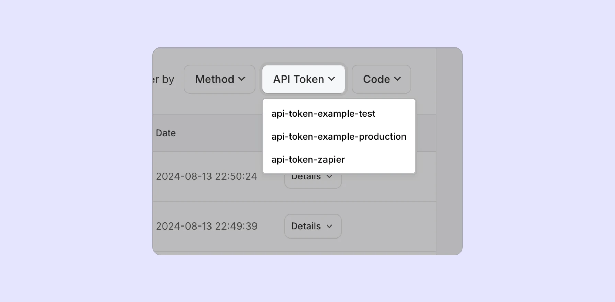615x302 pixels.
Task: Click the chevron arrow beside Method
Action: point(242,79)
